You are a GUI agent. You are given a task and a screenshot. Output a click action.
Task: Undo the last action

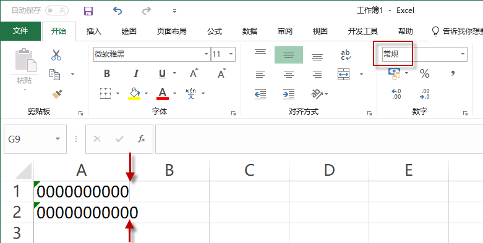pyautogui.click(x=118, y=11)
